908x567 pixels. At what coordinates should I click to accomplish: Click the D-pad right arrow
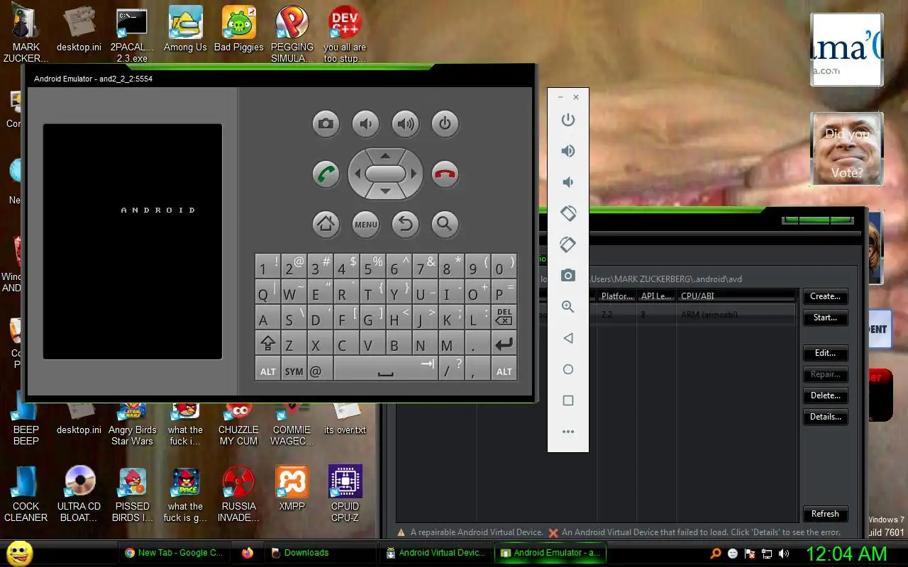(414, 174)
